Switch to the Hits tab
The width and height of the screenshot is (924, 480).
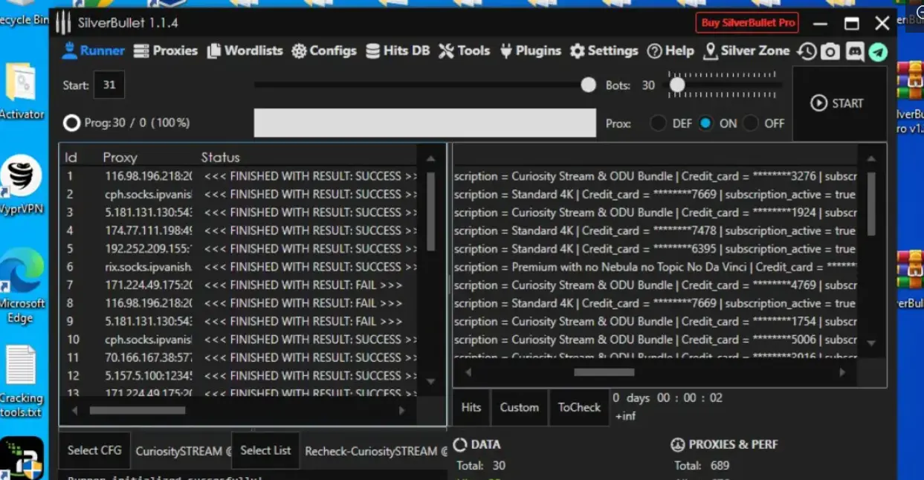(471, 407)
